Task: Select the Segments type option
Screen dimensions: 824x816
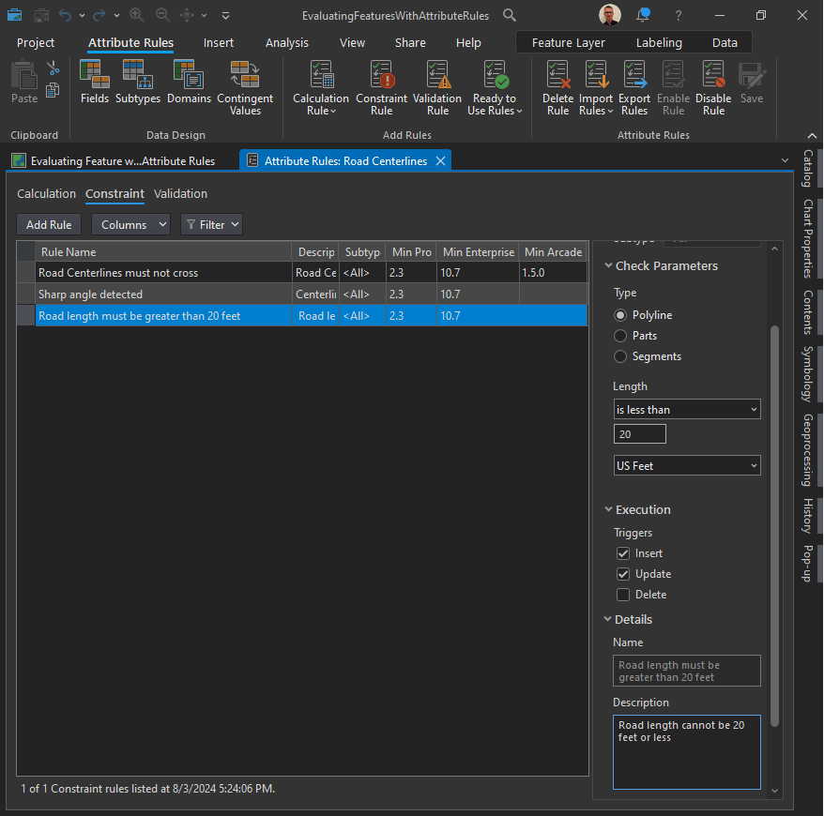Action: click(x=620, y=356)
